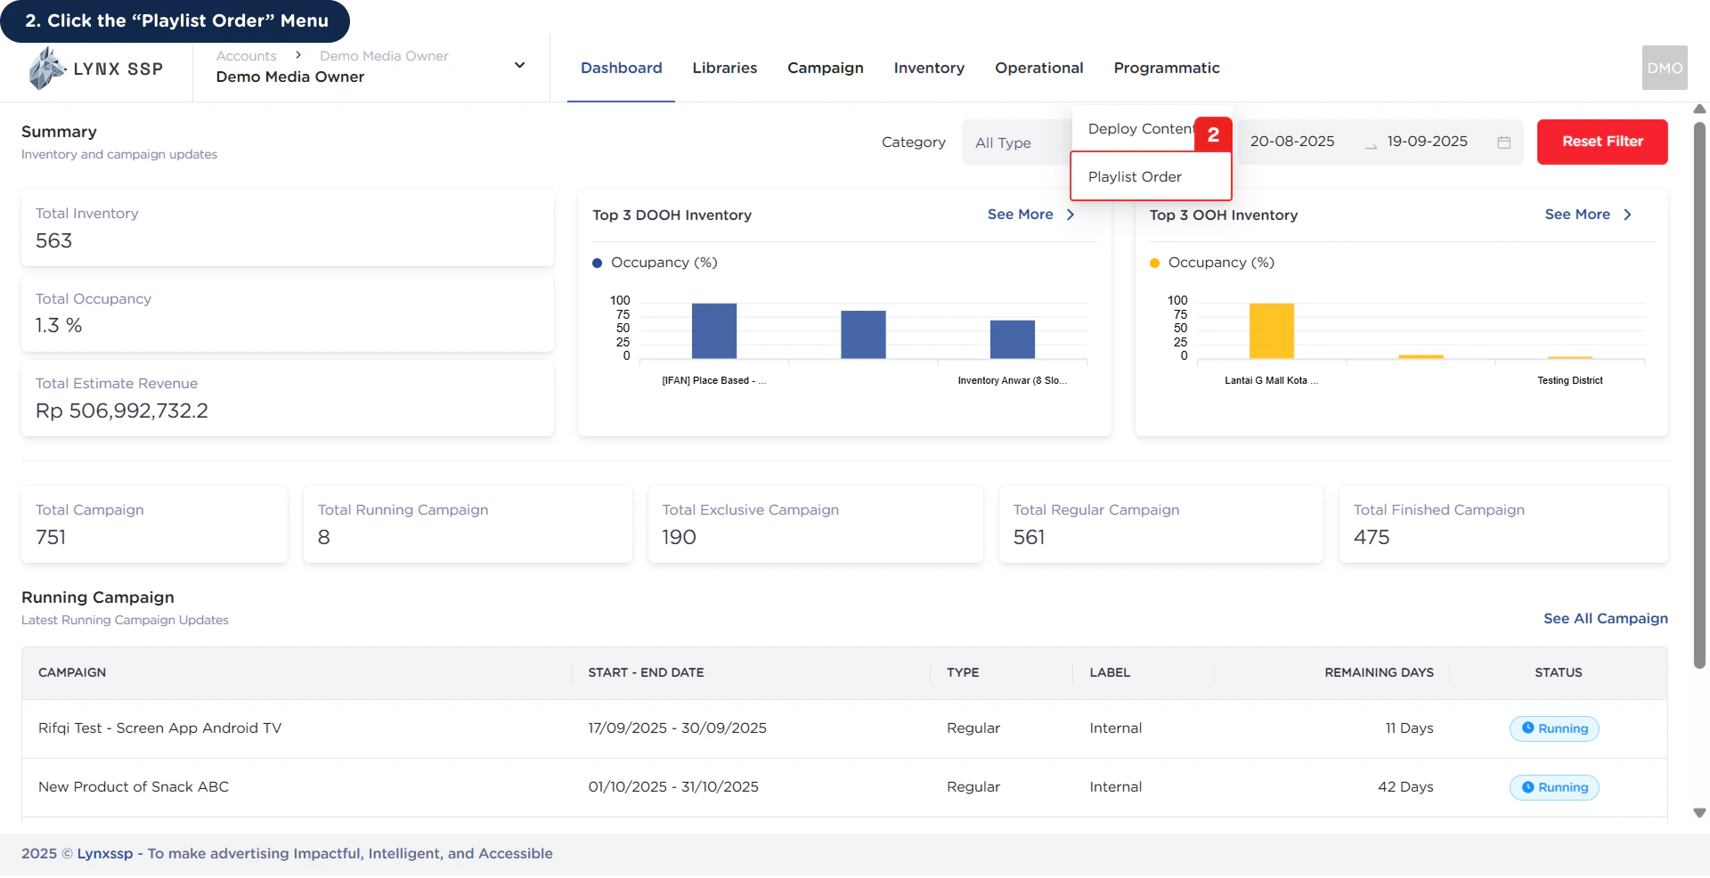
Task: Click the [IFAN] Place Based chart label
Action: [x=713, y=381]
